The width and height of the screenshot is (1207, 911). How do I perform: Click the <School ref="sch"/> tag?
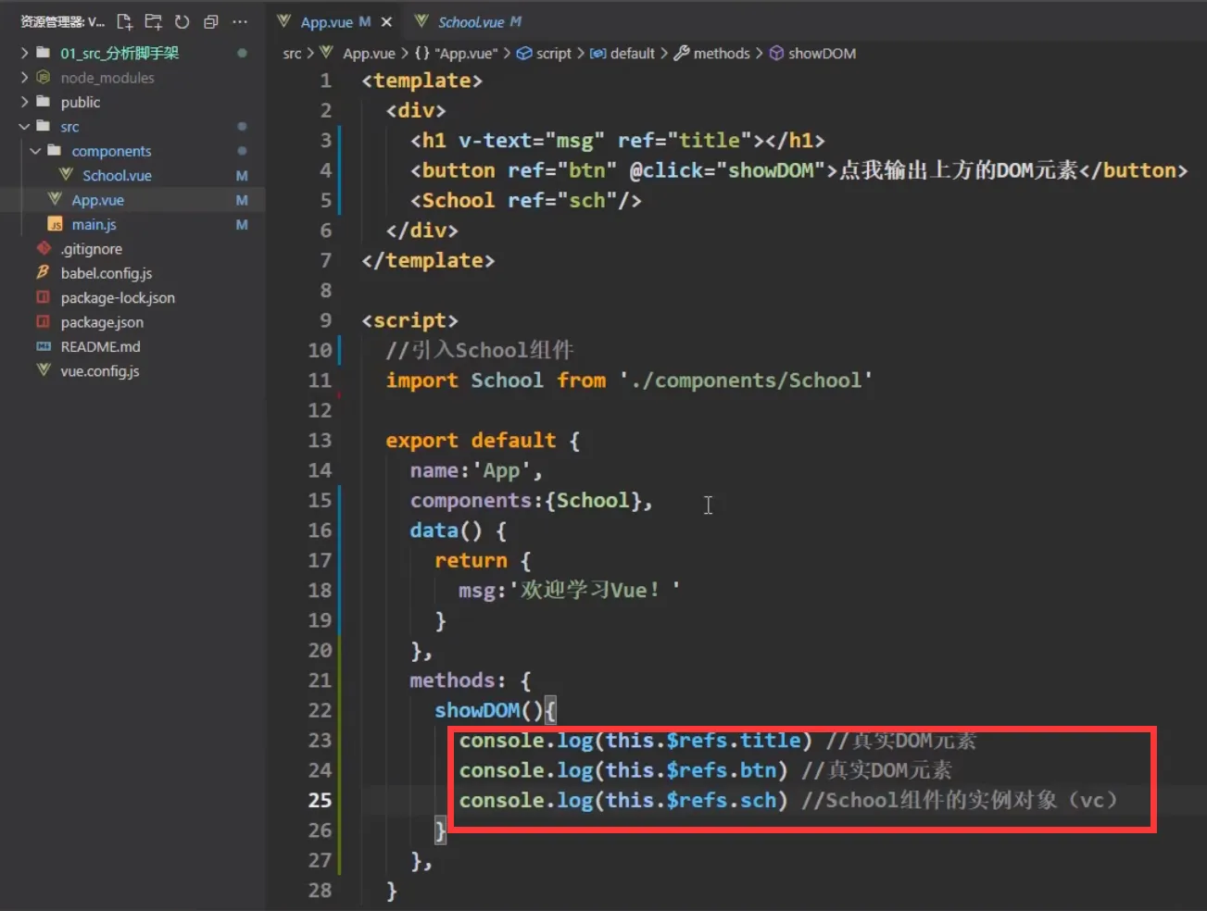[x=526, y=201]
